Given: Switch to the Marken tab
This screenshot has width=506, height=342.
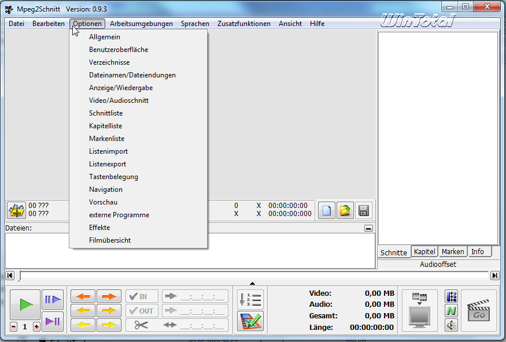Looking at the screenshot, I should point(453,251).
